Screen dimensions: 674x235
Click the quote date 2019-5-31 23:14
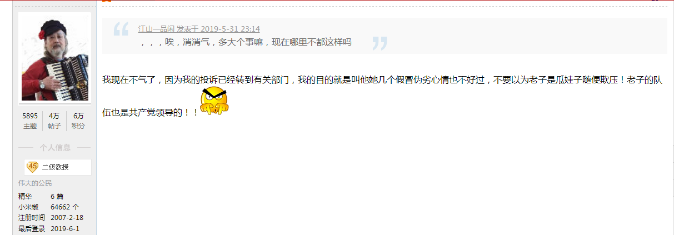(x=229, y=29)
